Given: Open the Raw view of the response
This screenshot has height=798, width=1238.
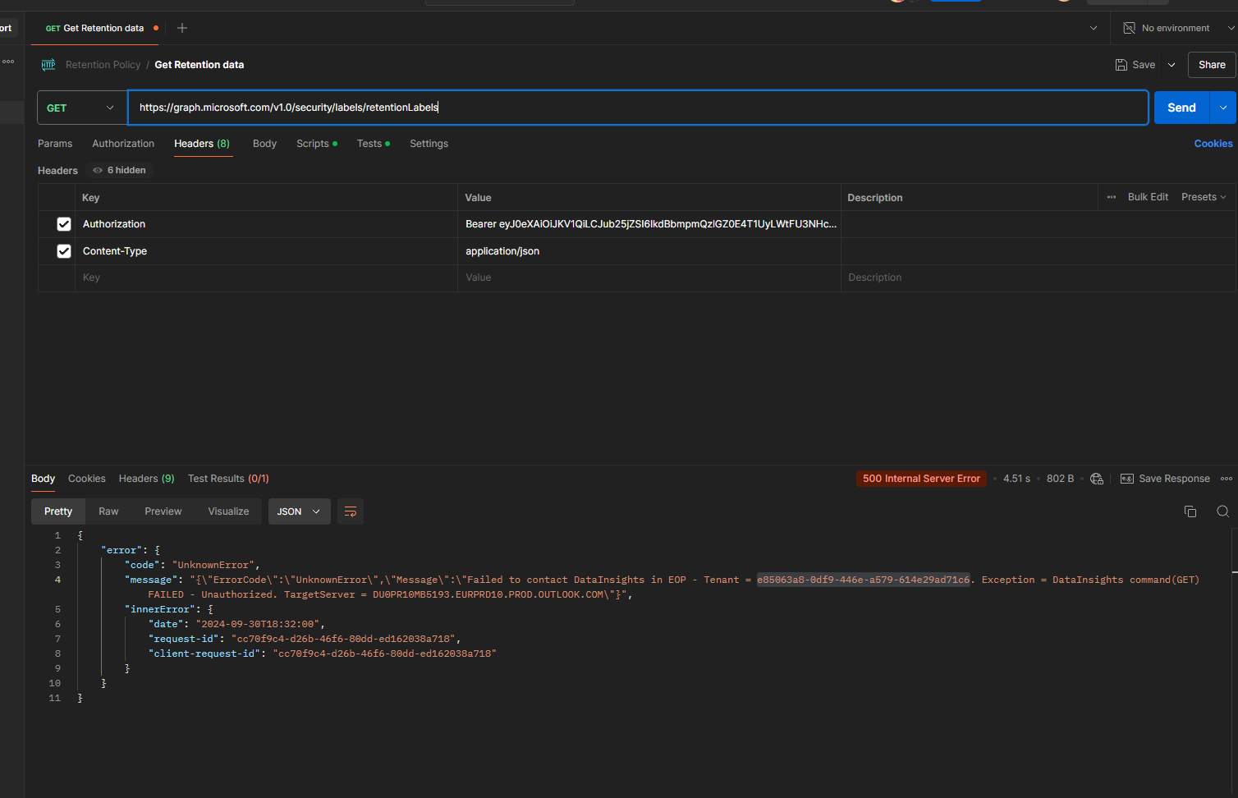Looking at the screenshot, I should pyautogui.click(x=108, y=511).
